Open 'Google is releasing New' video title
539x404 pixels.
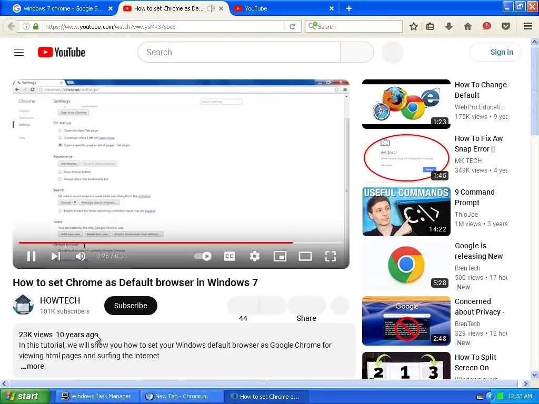point(478,251)
